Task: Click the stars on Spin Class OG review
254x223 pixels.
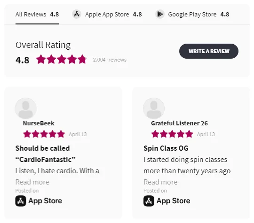Action: pos(172,134)
